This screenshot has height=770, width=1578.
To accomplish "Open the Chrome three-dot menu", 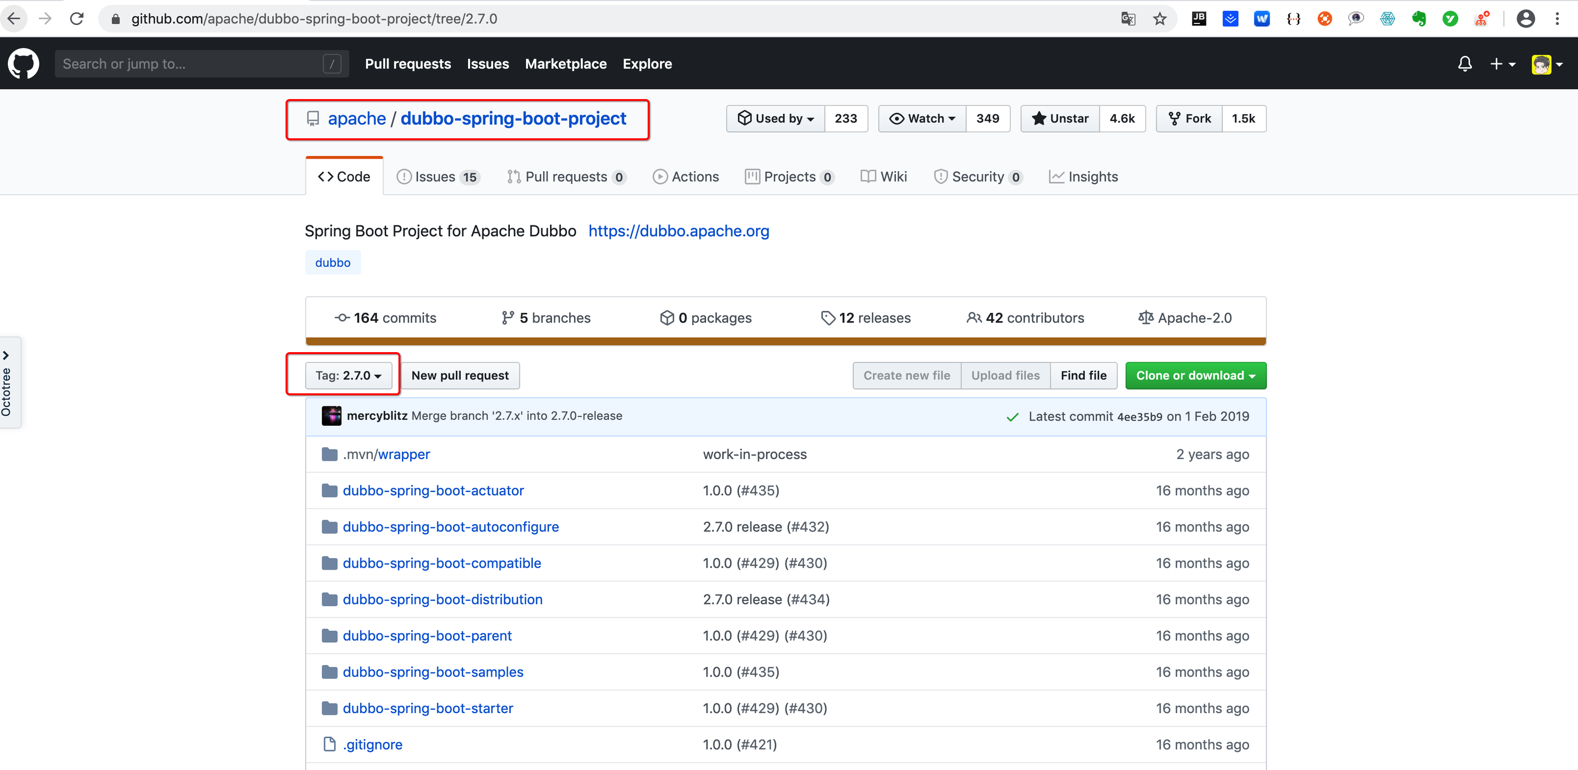I will tap(1557, 19).
